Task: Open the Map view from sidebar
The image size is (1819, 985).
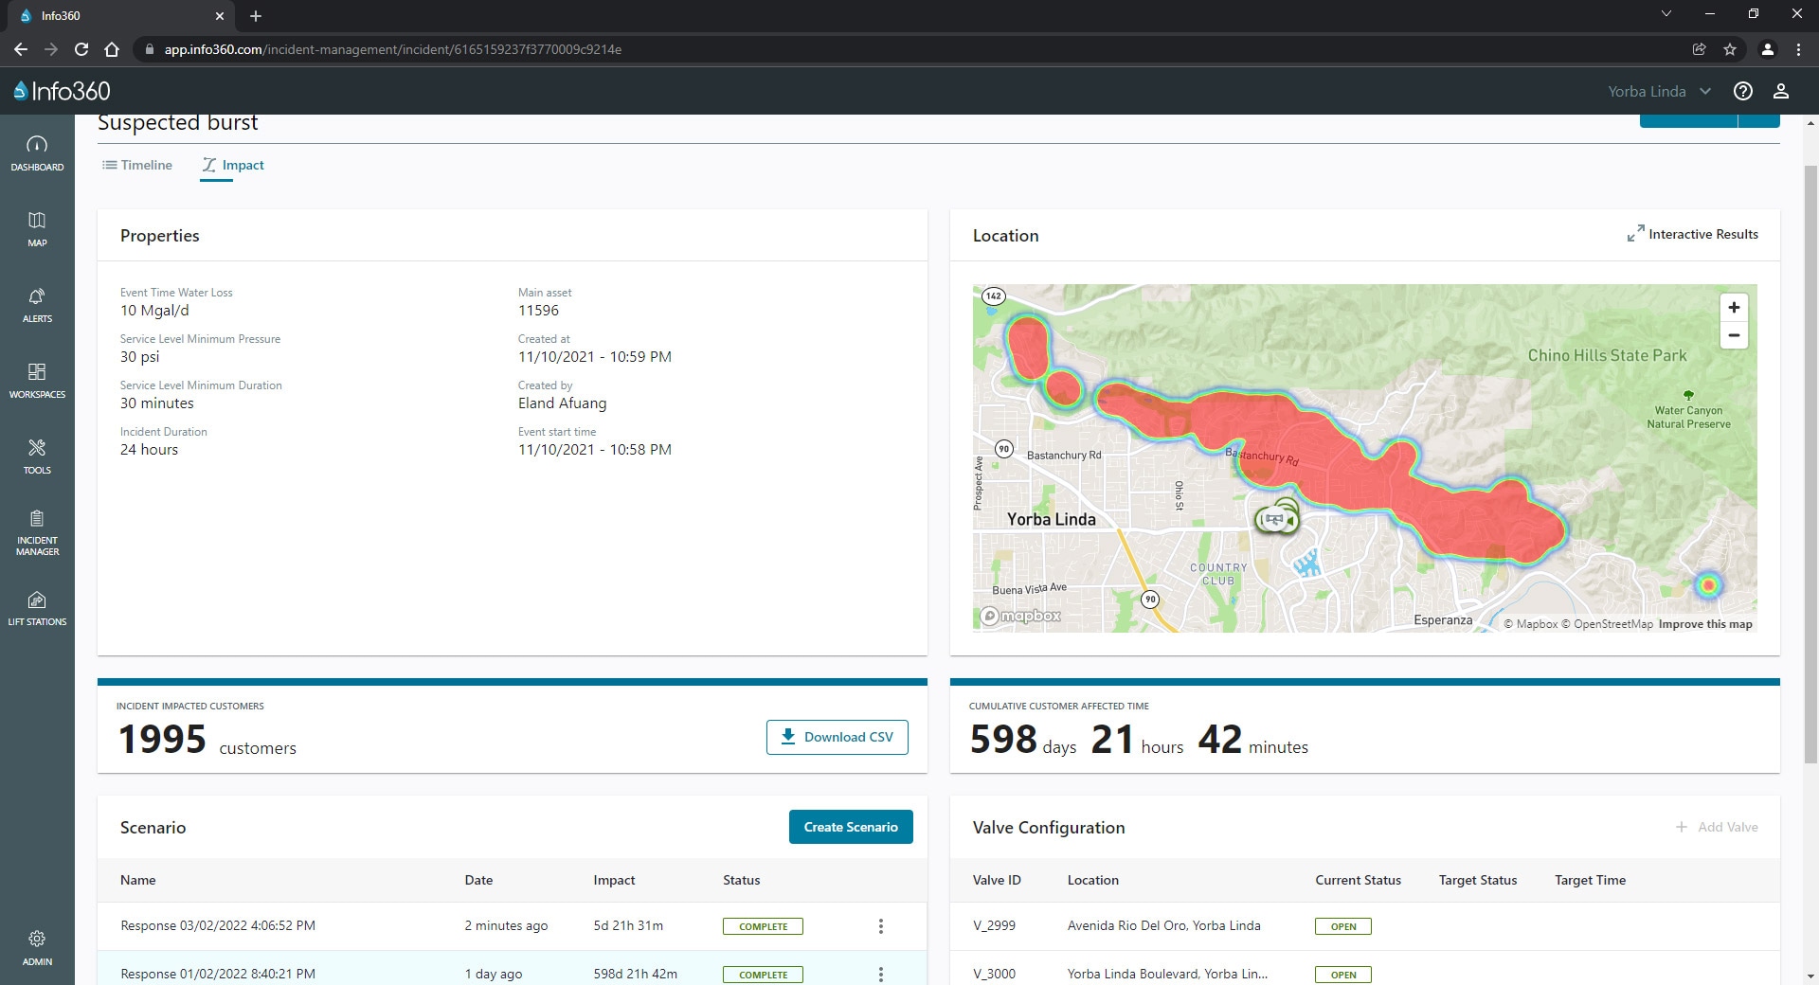Action: click(x=37, y=228)
